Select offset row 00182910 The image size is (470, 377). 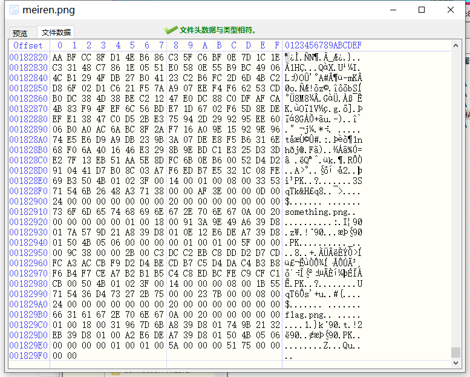28,212
